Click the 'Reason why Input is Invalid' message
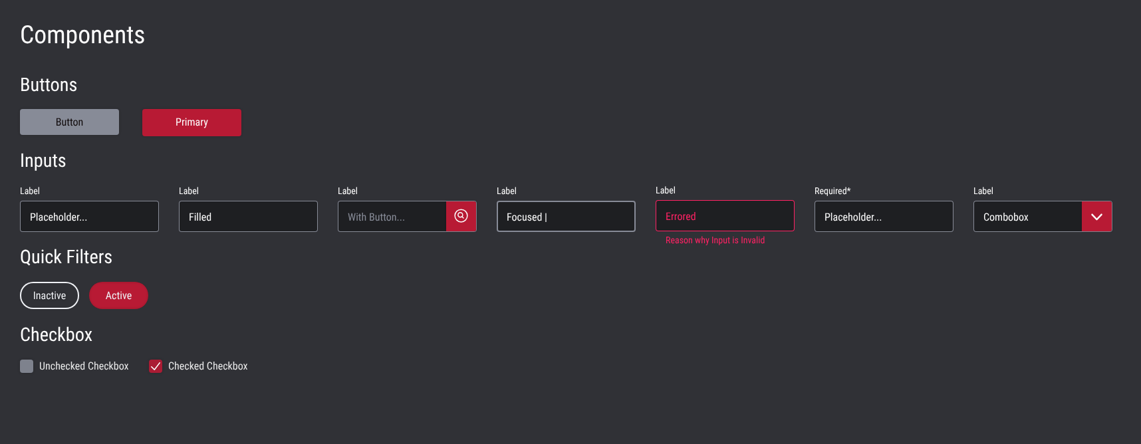The width and height of the screenshot is (1141, 444). click(715, 241)
